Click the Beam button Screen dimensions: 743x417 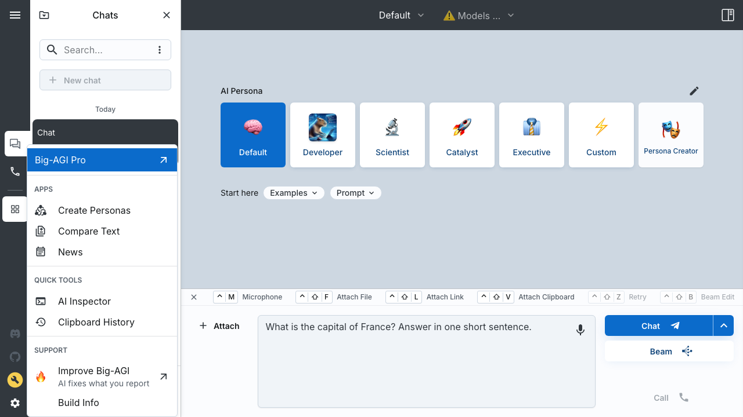[669, 352]
